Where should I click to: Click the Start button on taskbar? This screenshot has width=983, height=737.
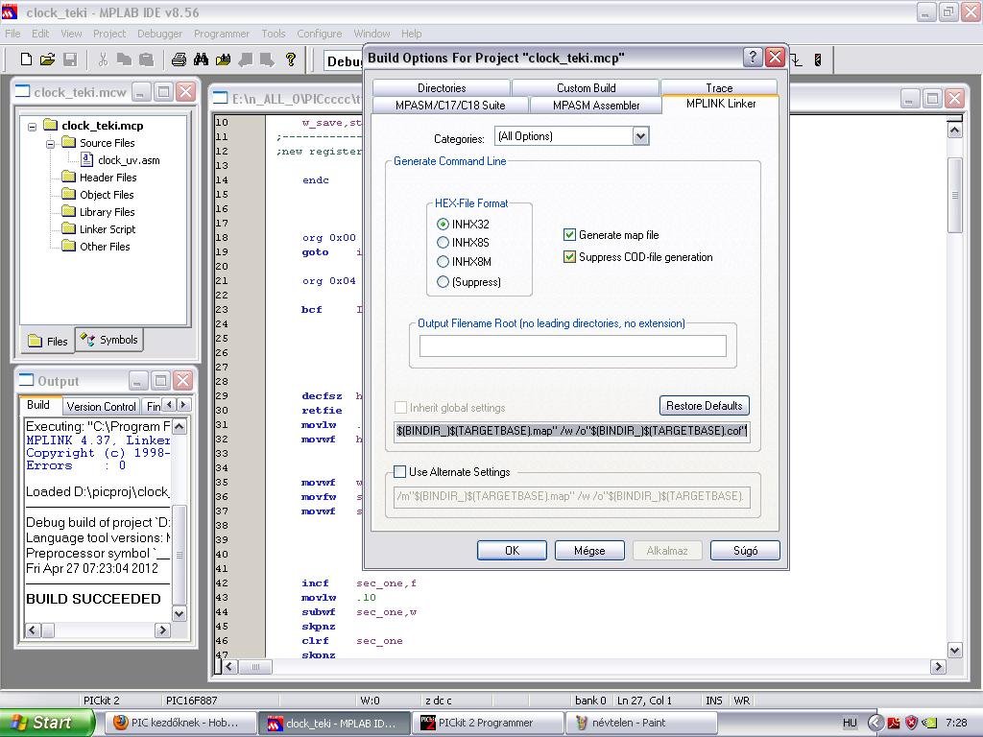tap(46, 723)
